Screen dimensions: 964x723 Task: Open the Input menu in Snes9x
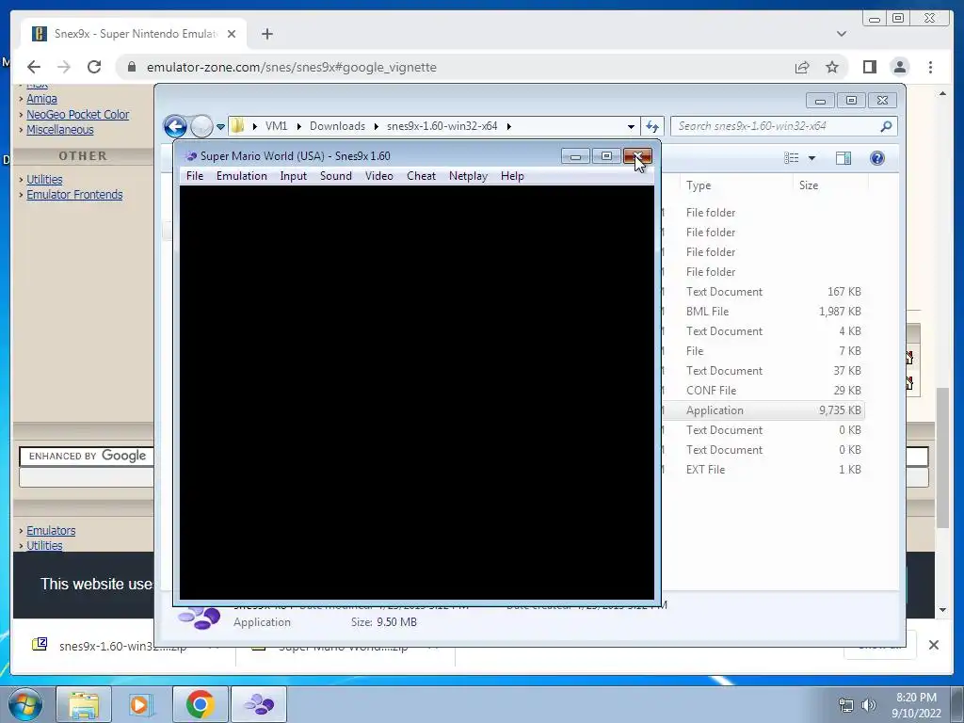[x=294, y=176]
